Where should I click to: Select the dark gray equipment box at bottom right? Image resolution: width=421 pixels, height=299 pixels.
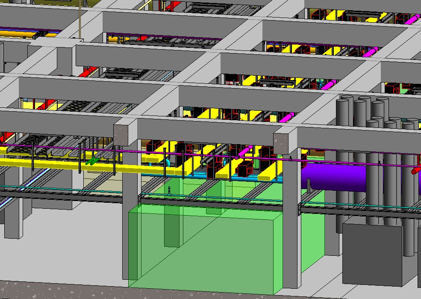point(372,253)
